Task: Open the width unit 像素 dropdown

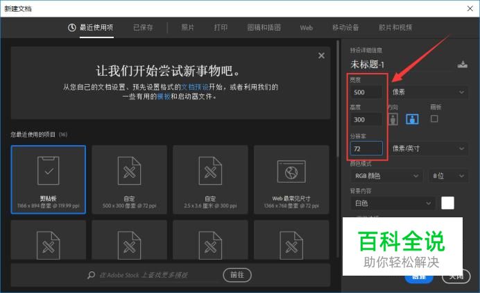Action: [x=429, y=92]
